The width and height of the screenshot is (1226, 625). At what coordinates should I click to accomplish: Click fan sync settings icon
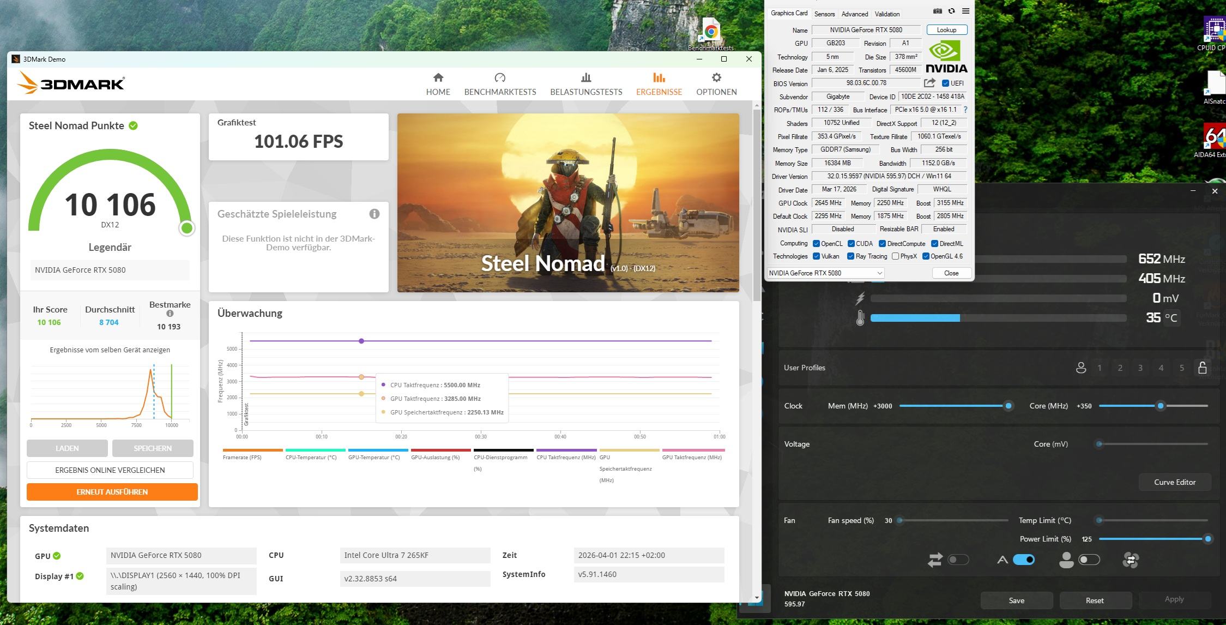[1131, 560]
